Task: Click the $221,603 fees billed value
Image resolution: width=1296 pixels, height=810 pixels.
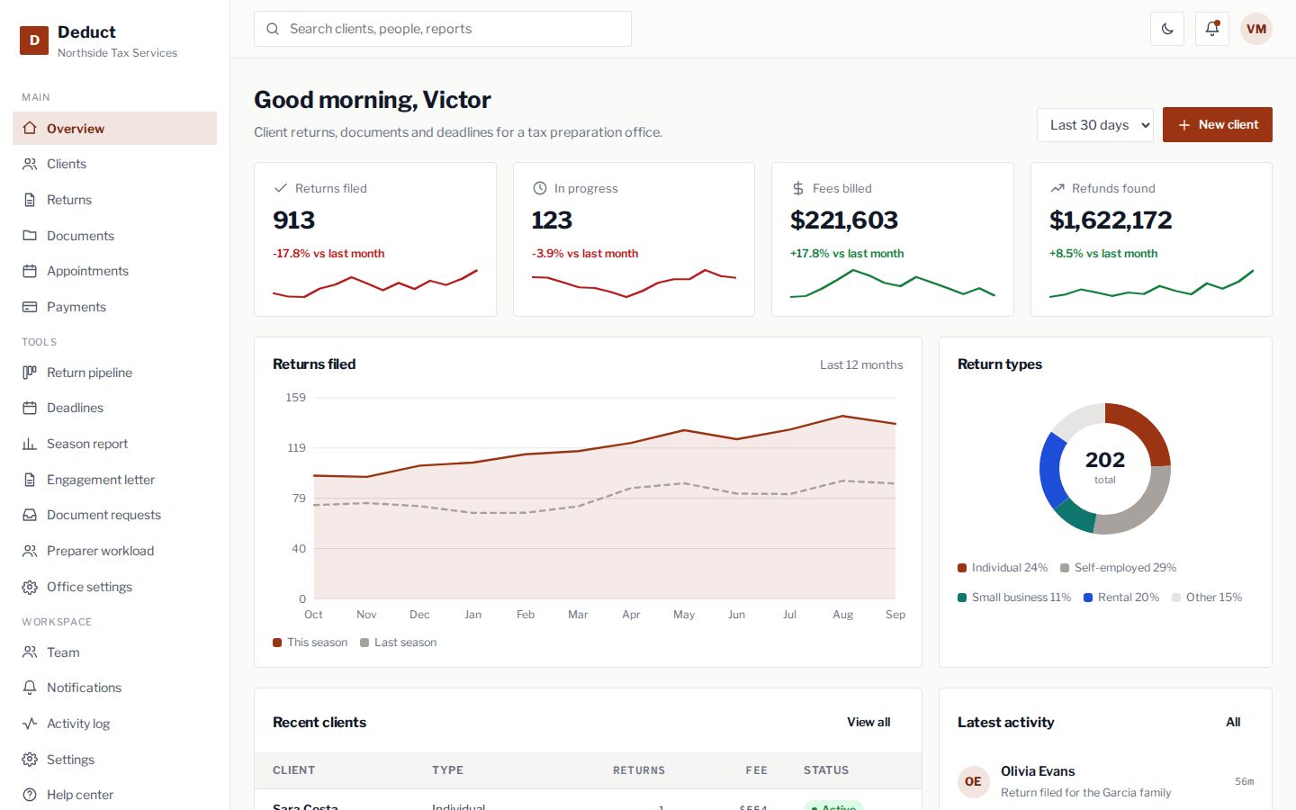Action: point(844,220)
